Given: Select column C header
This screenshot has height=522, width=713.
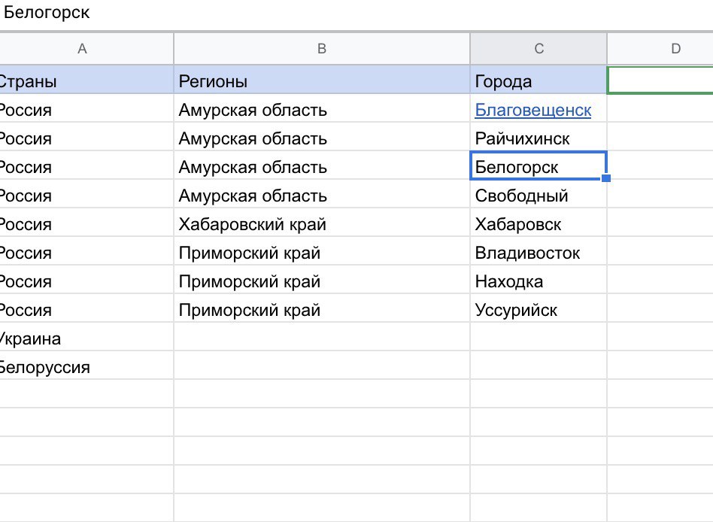Looking at the screenshot, I should coord(539,48).
